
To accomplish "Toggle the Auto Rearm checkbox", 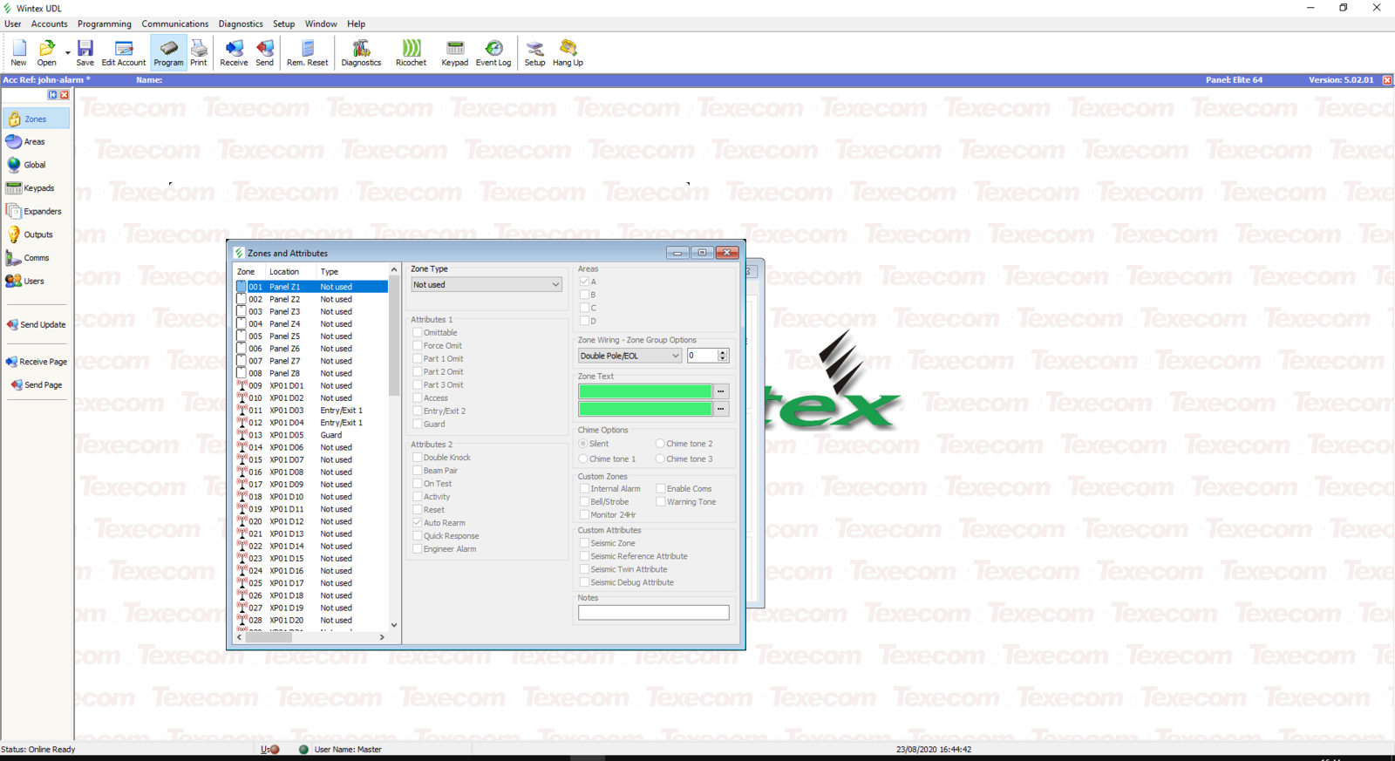I will click(x=418, y=523).
